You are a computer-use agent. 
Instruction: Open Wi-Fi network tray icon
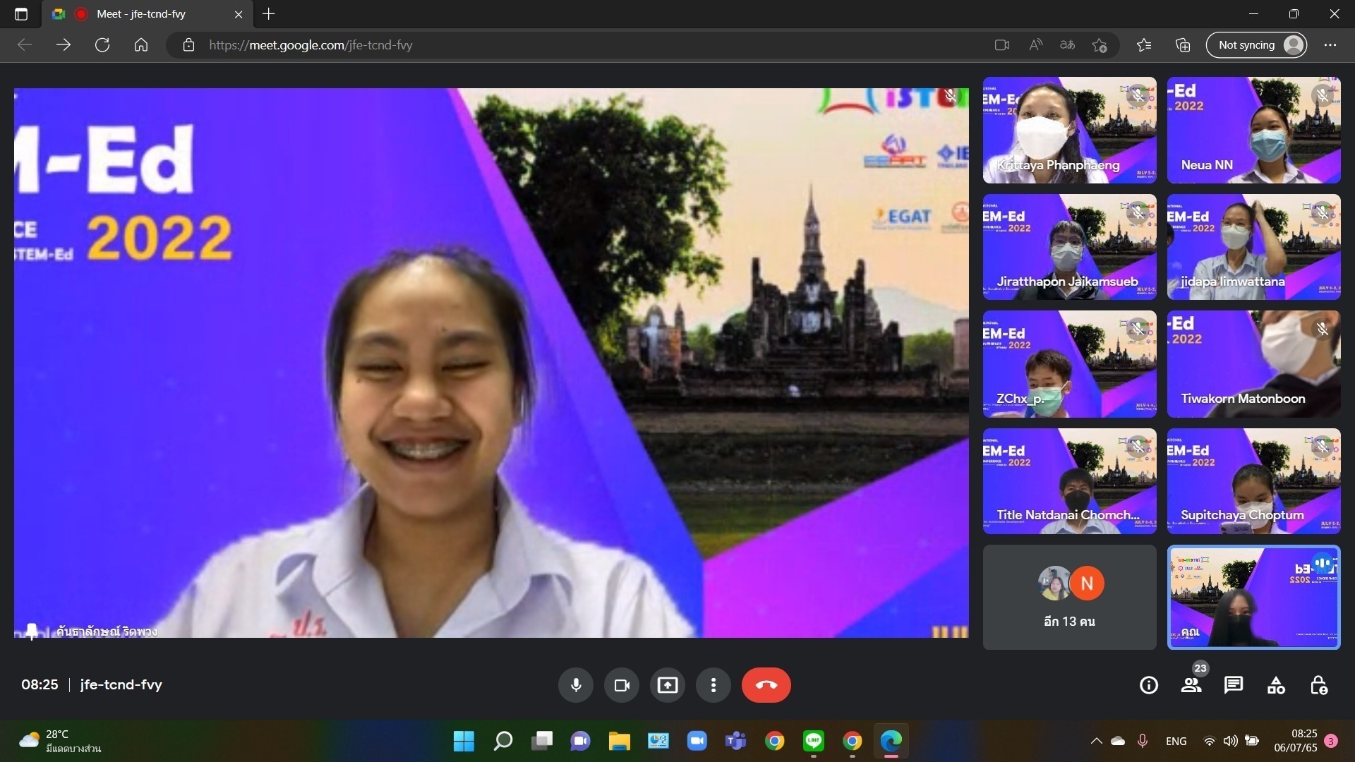point(1209,741)
